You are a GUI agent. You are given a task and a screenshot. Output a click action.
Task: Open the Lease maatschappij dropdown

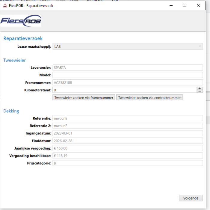click(128, 46)
